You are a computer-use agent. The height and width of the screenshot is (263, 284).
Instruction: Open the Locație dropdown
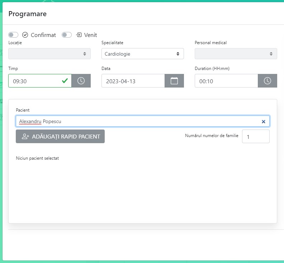click(49, 54)
